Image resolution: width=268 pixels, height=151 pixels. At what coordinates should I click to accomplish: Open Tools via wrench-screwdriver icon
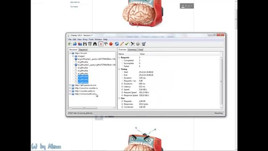[133, 44]
